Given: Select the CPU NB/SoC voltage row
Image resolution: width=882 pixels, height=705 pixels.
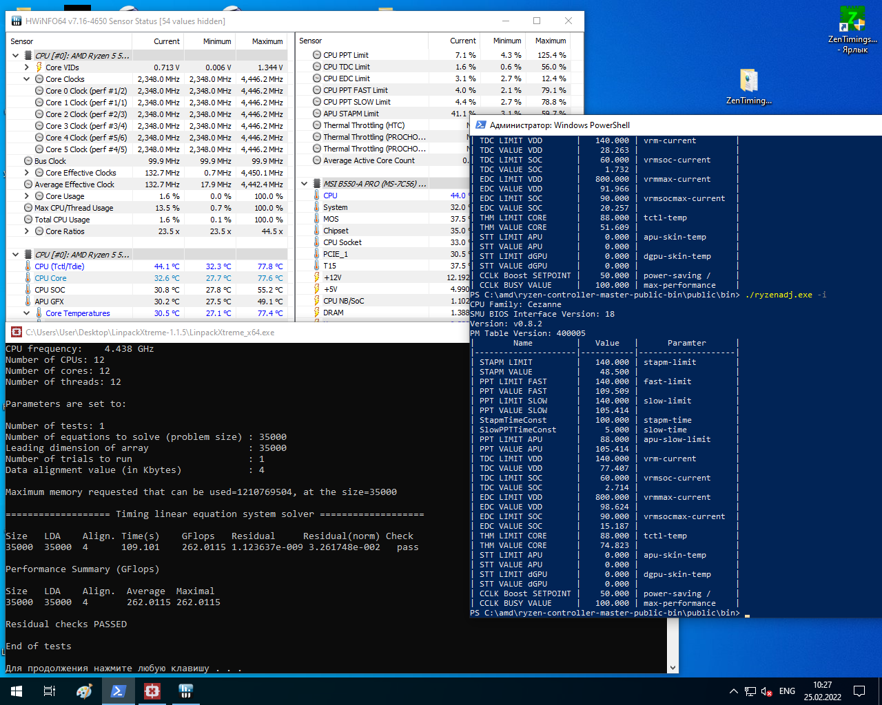Looking at the screenshot, I should point(383,301).
